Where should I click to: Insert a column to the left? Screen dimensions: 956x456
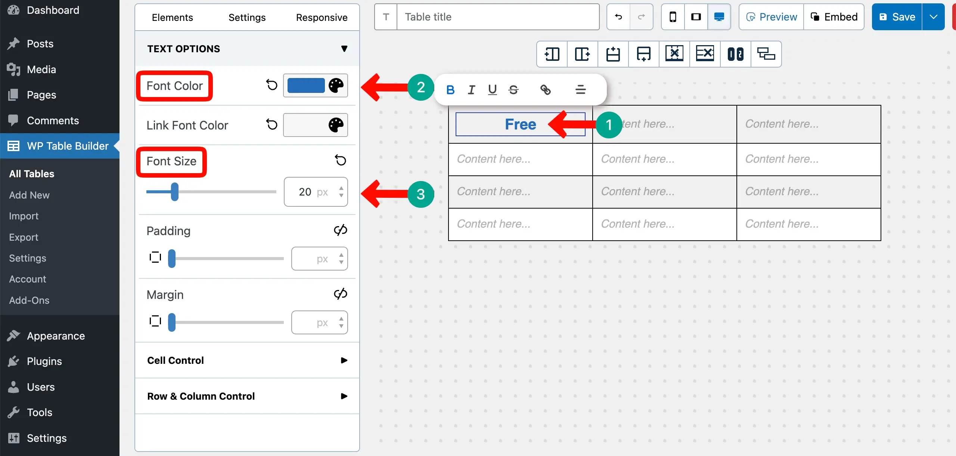[x=552, y=54]
